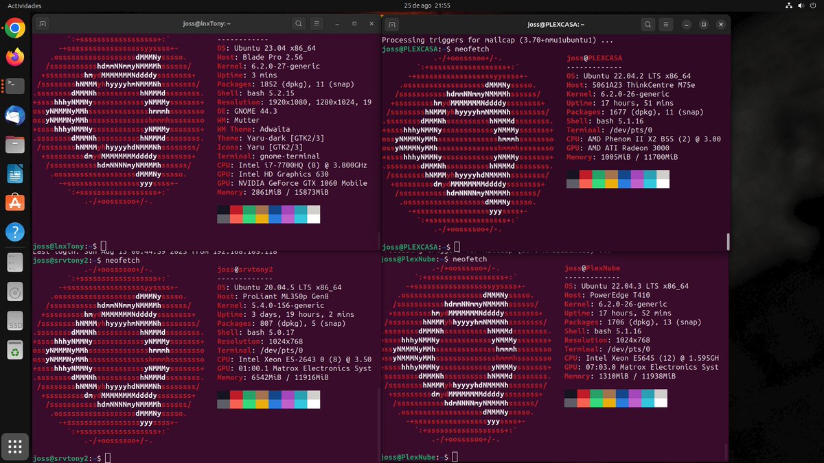Click 'OS: Ubuntu 20.04.5 LTS x86_64' line
This screenshot has width=824, height=463.
pos(279,287)
